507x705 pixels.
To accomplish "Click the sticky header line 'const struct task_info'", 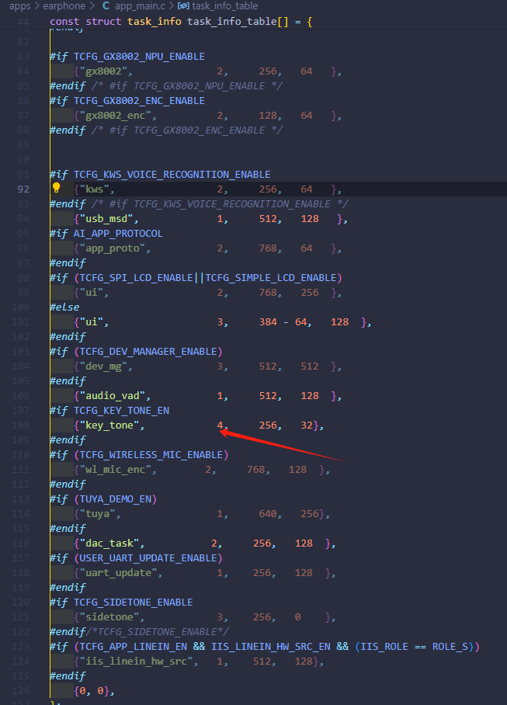I will pyautogui.click(x=181, y=21).
